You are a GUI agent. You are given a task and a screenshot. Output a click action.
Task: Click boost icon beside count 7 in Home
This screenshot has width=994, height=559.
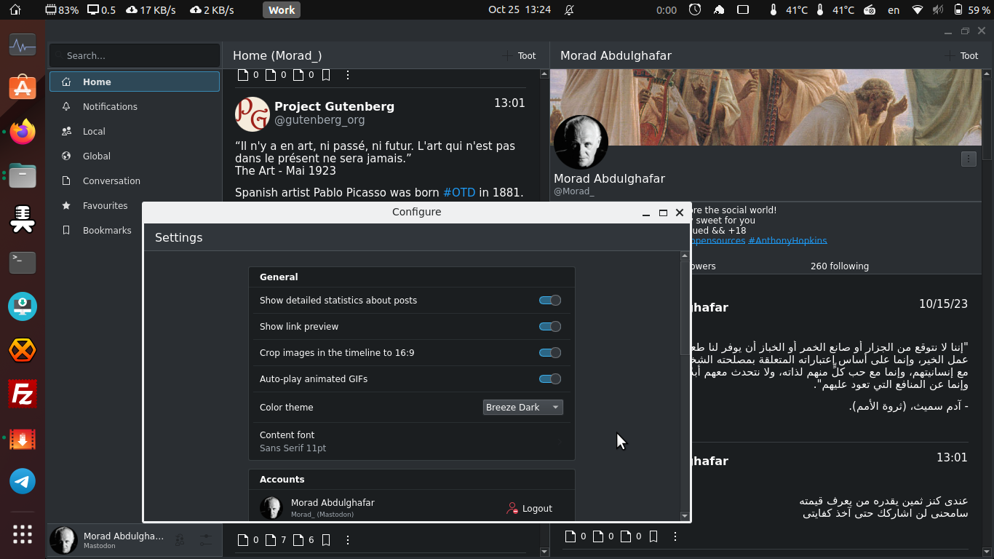click(x=271, y=539)
